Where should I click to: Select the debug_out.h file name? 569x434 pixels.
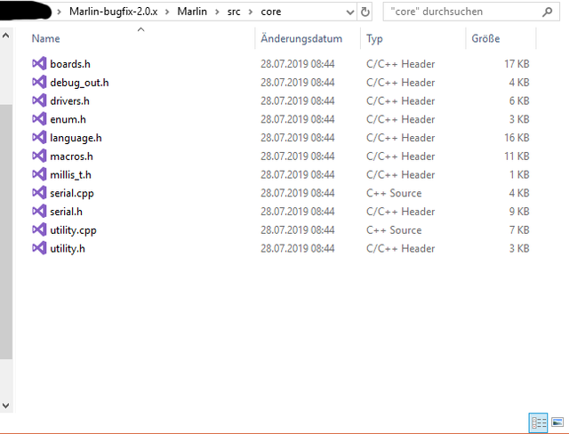coord(79,83)
